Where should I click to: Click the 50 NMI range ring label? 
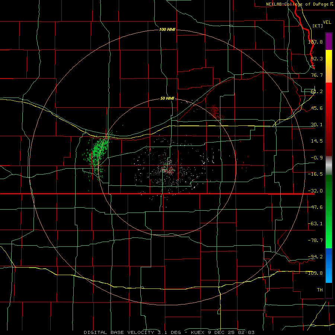tap(167, 99)
